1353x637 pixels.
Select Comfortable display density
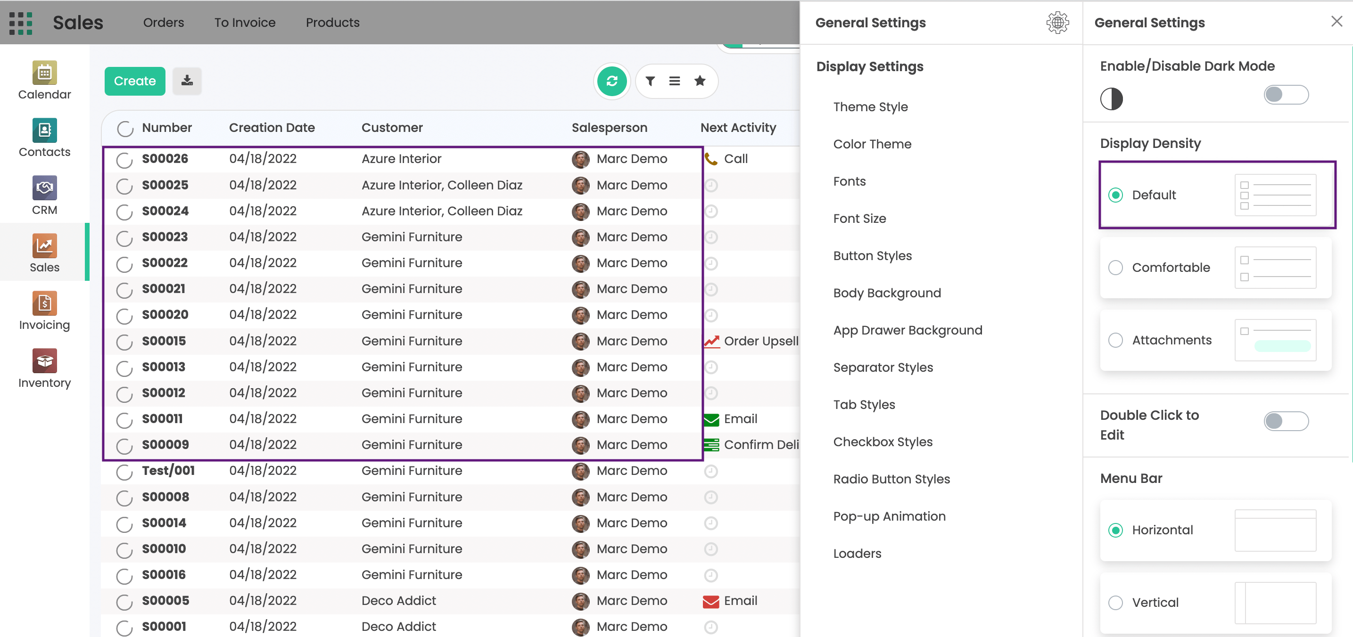click(1115, 268)
